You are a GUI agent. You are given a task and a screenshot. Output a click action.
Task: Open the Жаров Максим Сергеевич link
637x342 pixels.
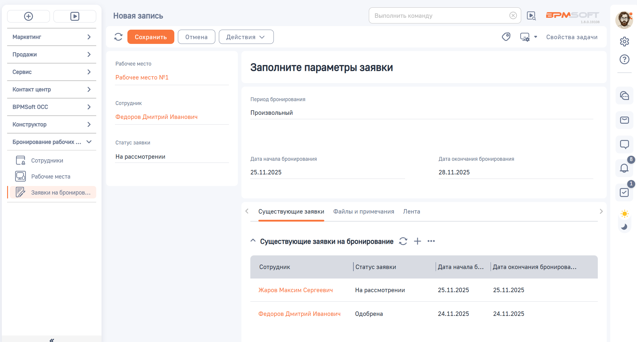(x=296, y=290)
